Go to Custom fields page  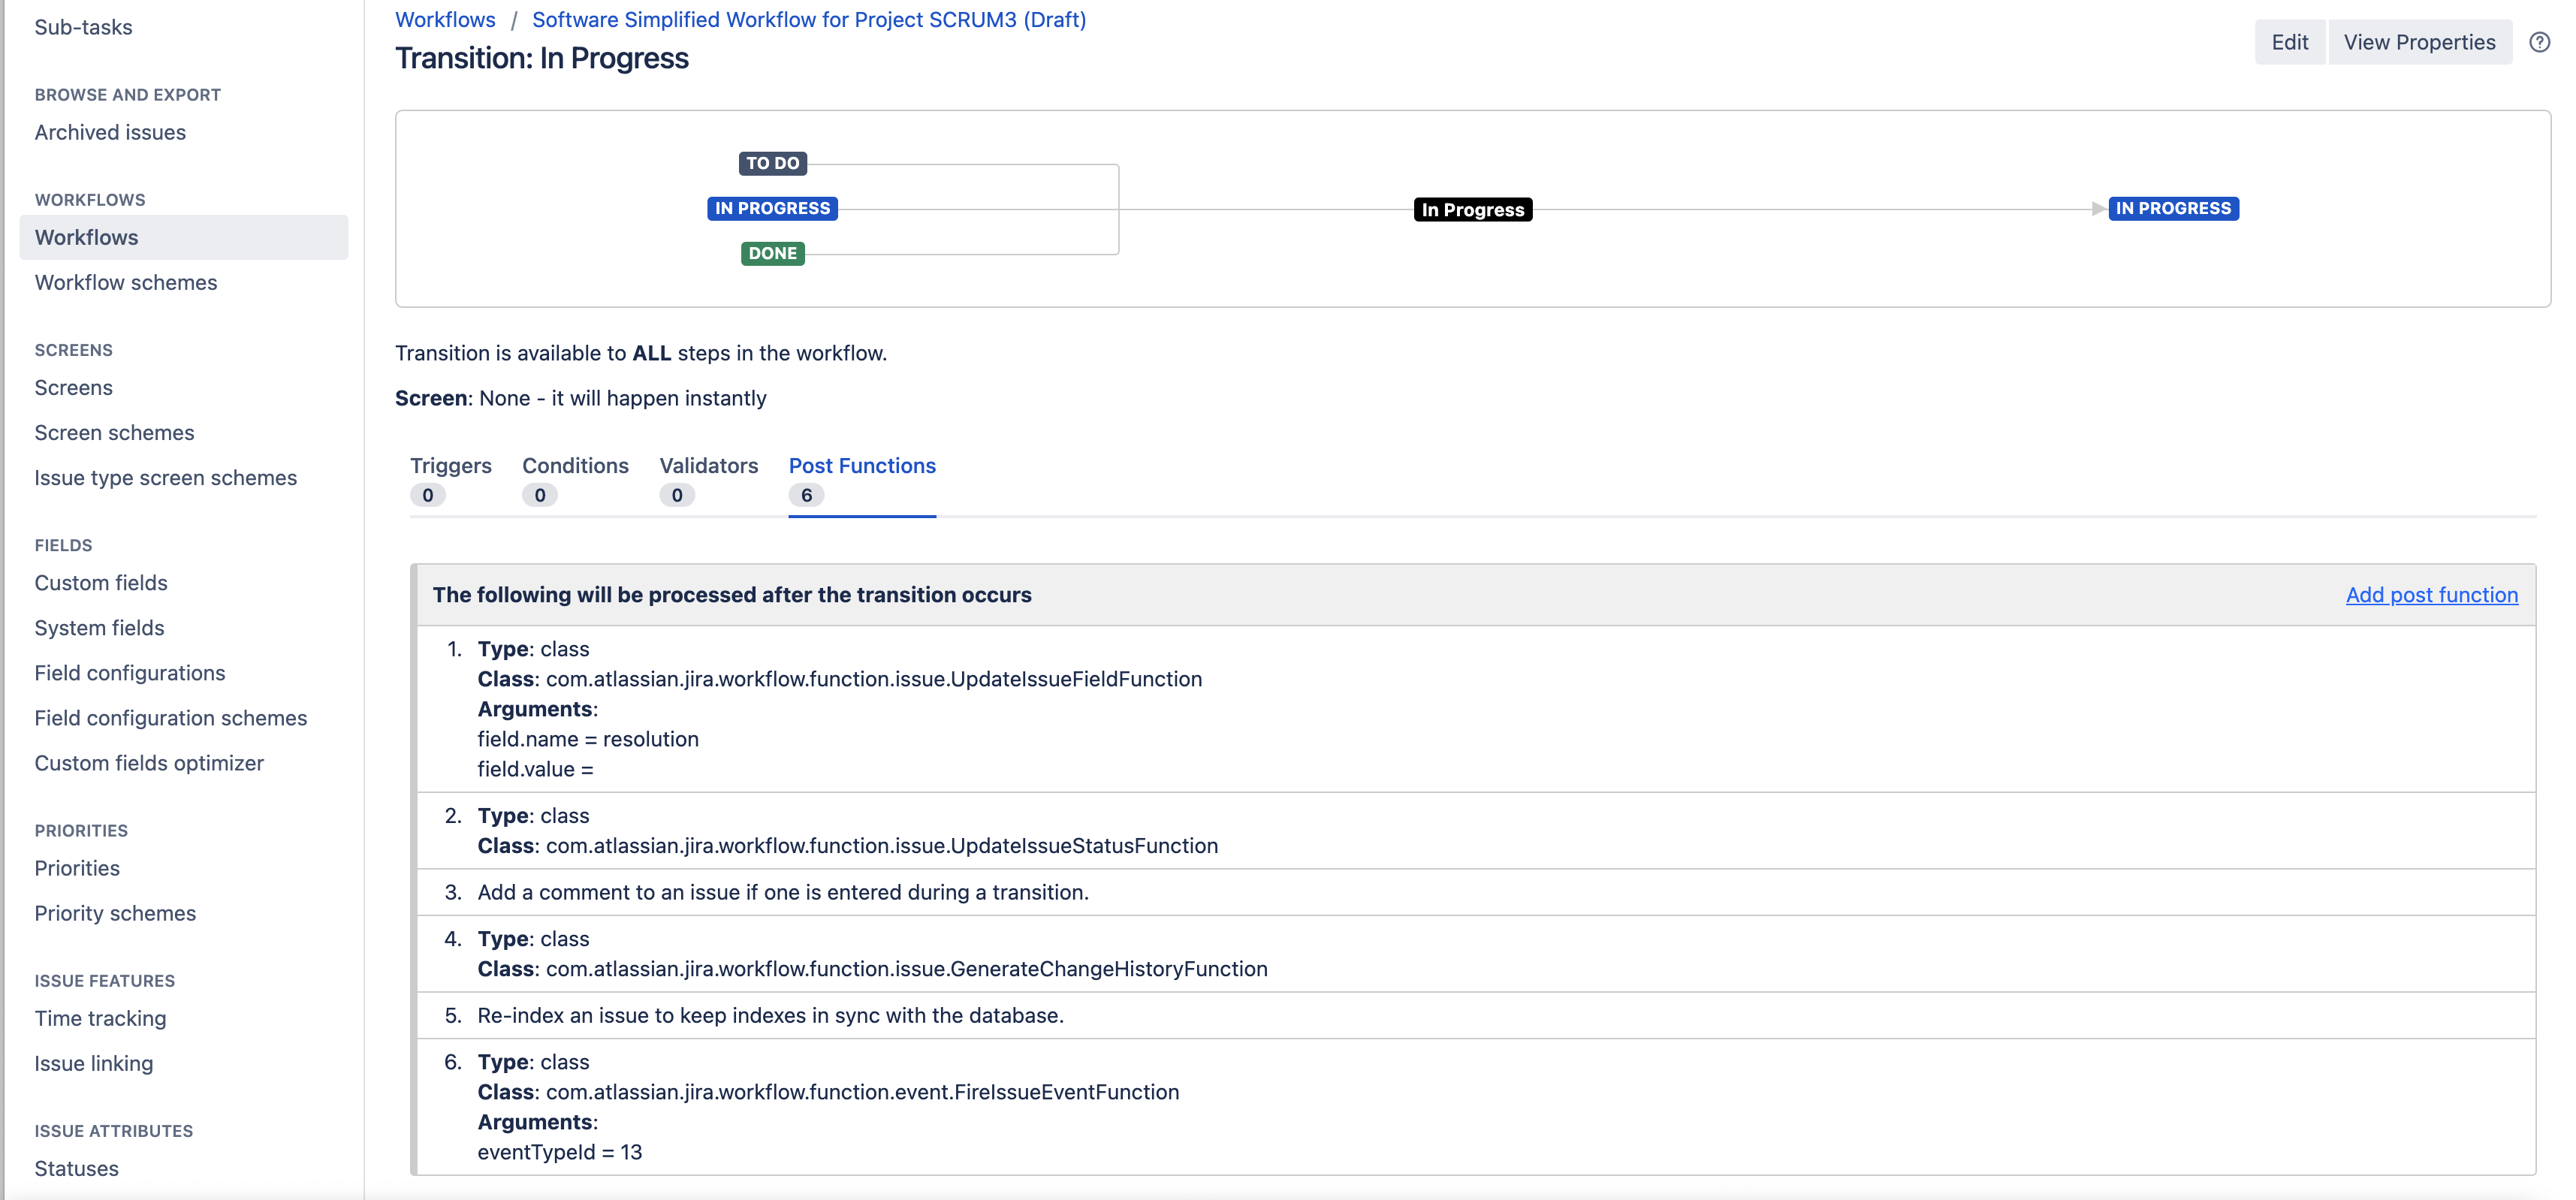click(x=101, y=583)
